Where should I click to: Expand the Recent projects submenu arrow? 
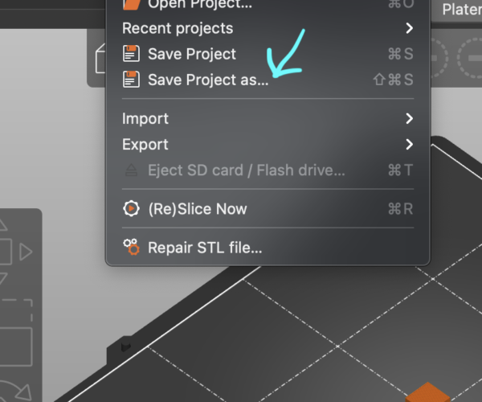tap(409, 28)
